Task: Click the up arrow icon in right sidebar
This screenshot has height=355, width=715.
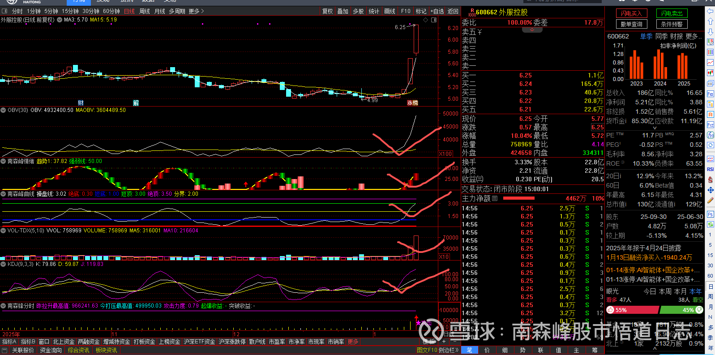Action: click(710, 21)
